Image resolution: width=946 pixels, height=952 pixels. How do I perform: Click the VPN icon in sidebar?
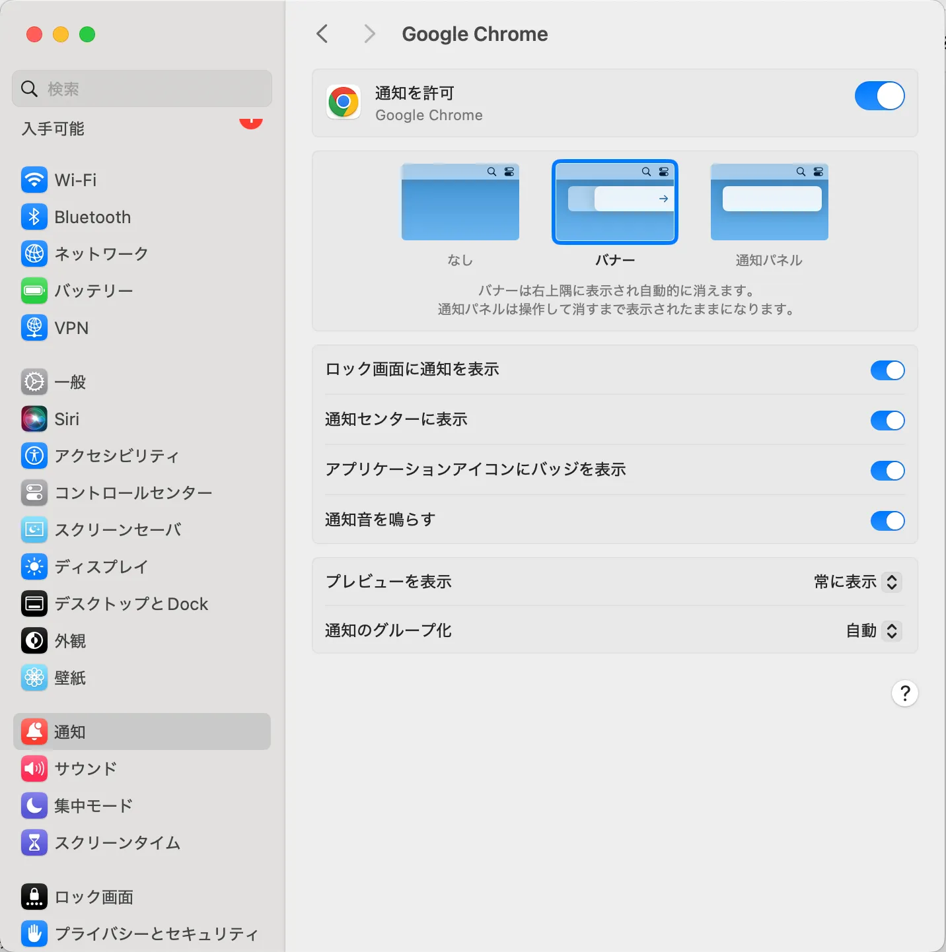click(x=34, y=327)
